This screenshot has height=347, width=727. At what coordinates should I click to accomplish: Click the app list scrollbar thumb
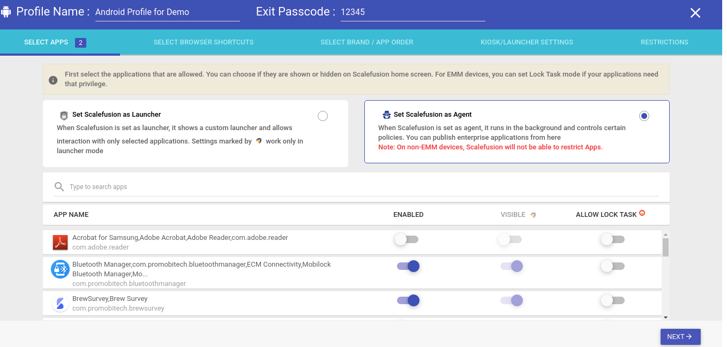[666, 247]
